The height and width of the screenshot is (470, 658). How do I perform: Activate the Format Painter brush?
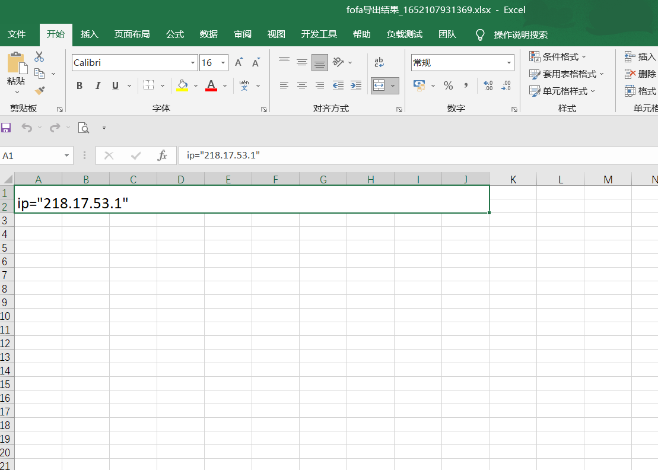[x=40, y=90]
